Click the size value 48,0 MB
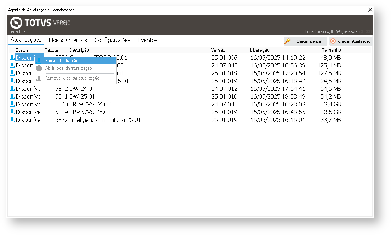Screen dimensions: 391x235 click(330, 58)
